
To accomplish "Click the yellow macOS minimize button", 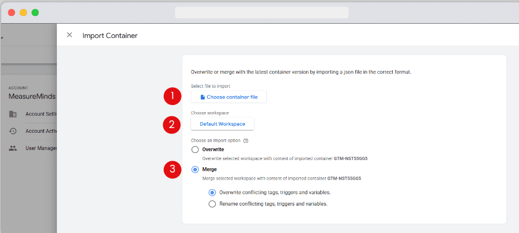I will [23, 12].
